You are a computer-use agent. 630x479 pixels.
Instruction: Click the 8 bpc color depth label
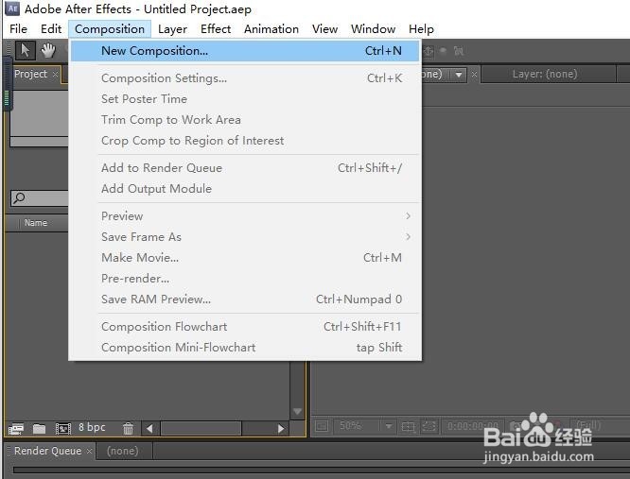(92, 427)
